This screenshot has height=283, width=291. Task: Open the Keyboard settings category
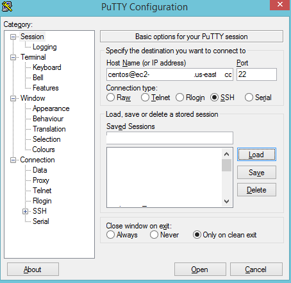47,67
